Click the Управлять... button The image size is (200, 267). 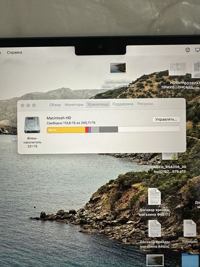click(166, 119)
